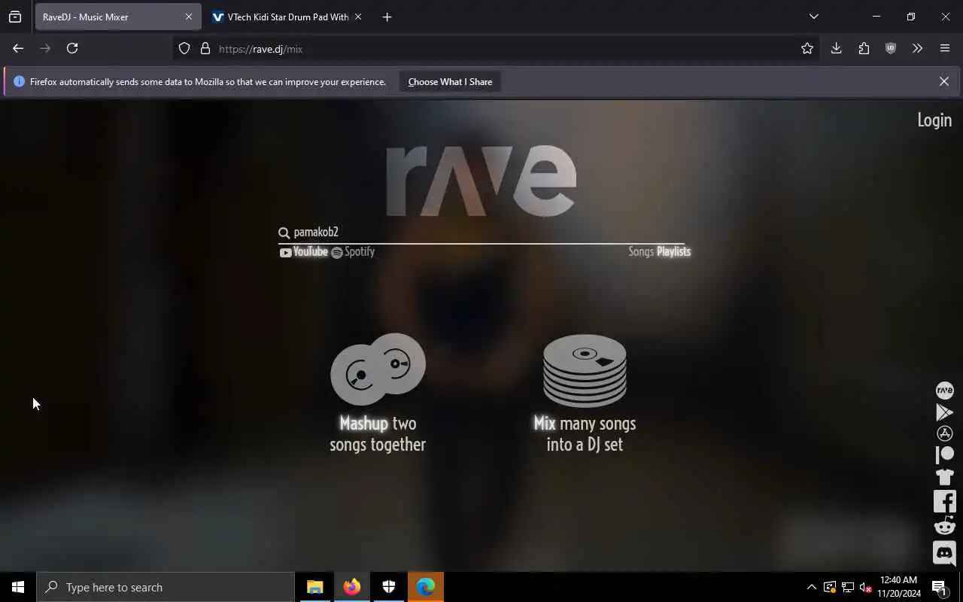The width and height of the screenshot is (963, 602).
Task: Open the Reddit icon link
Action: [x=944, y=526]
